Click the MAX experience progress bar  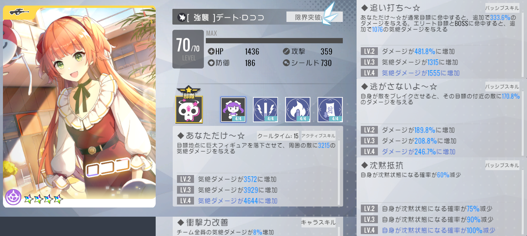pos(274,41)
